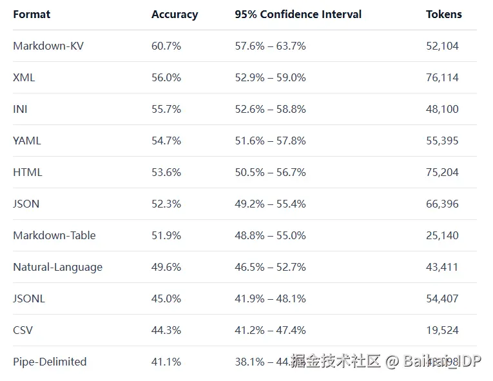Select the HTML format cell
The image size is (493, 381).
pos(28,172)
